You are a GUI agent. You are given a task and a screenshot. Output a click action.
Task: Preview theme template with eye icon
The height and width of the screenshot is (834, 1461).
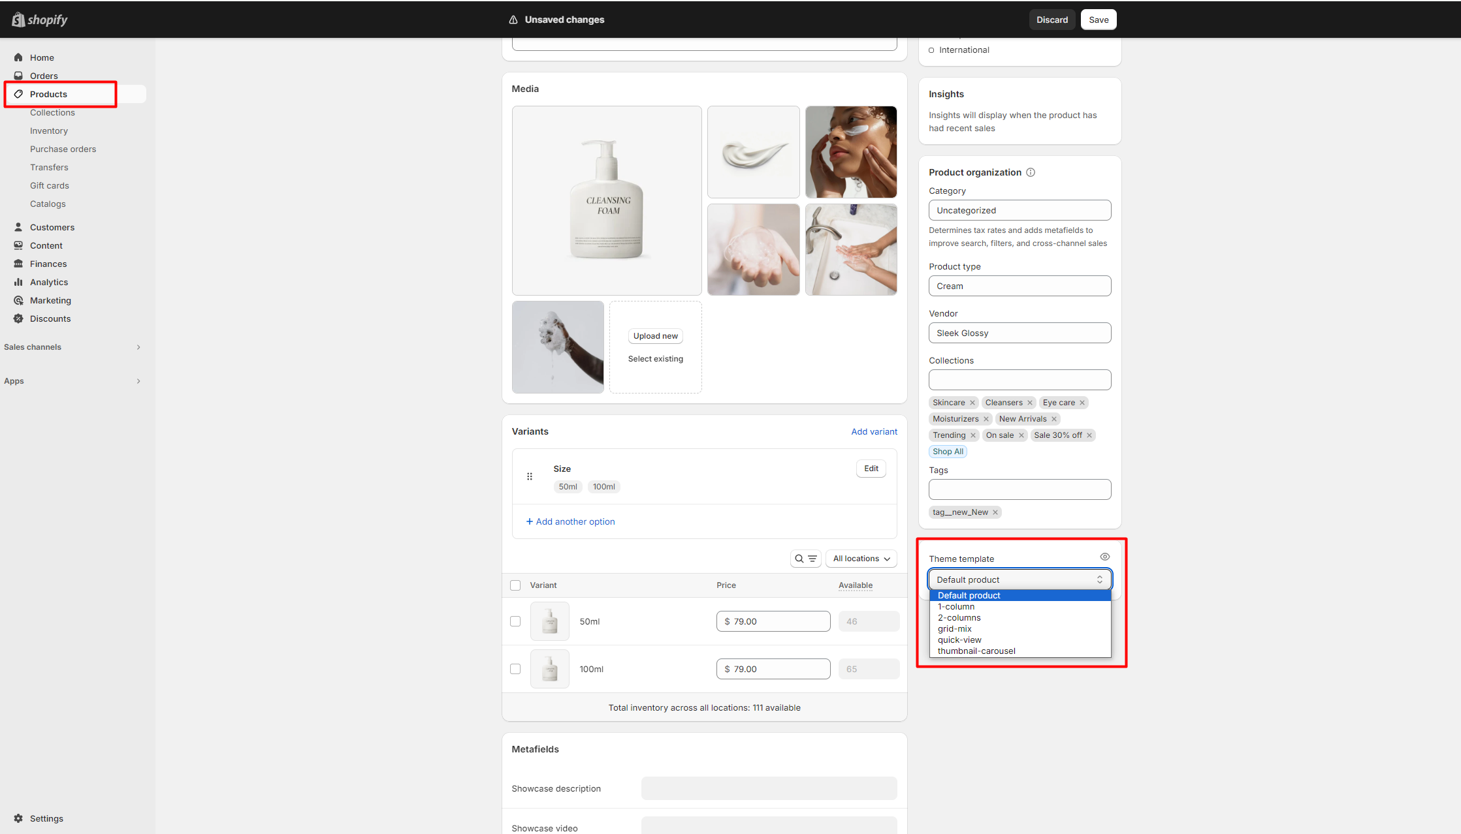click(x=1104, y=557)
